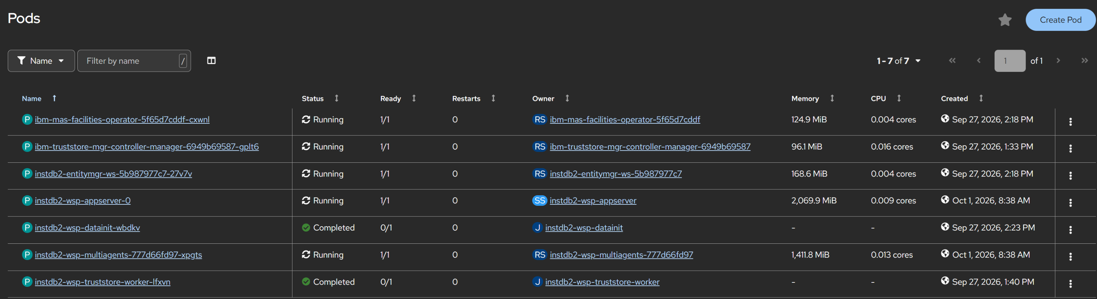Viewport: 1097px width, 299px height.
Task: Click the SS badge for instdb2-wsp-appserver owner
Action: (x=540, y=200)
